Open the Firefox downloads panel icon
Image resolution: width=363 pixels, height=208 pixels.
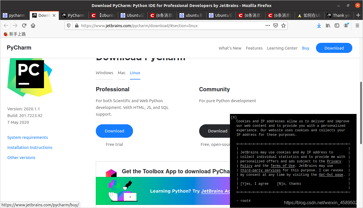[x=319, y=25]
